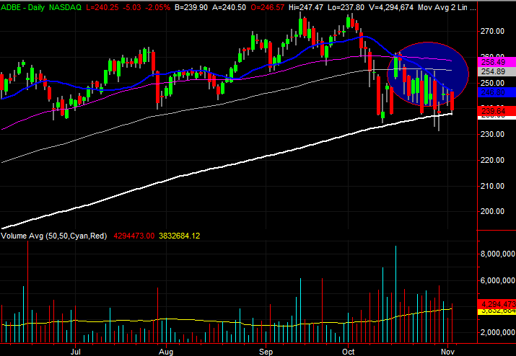Click the Oct date axis label

348,352
